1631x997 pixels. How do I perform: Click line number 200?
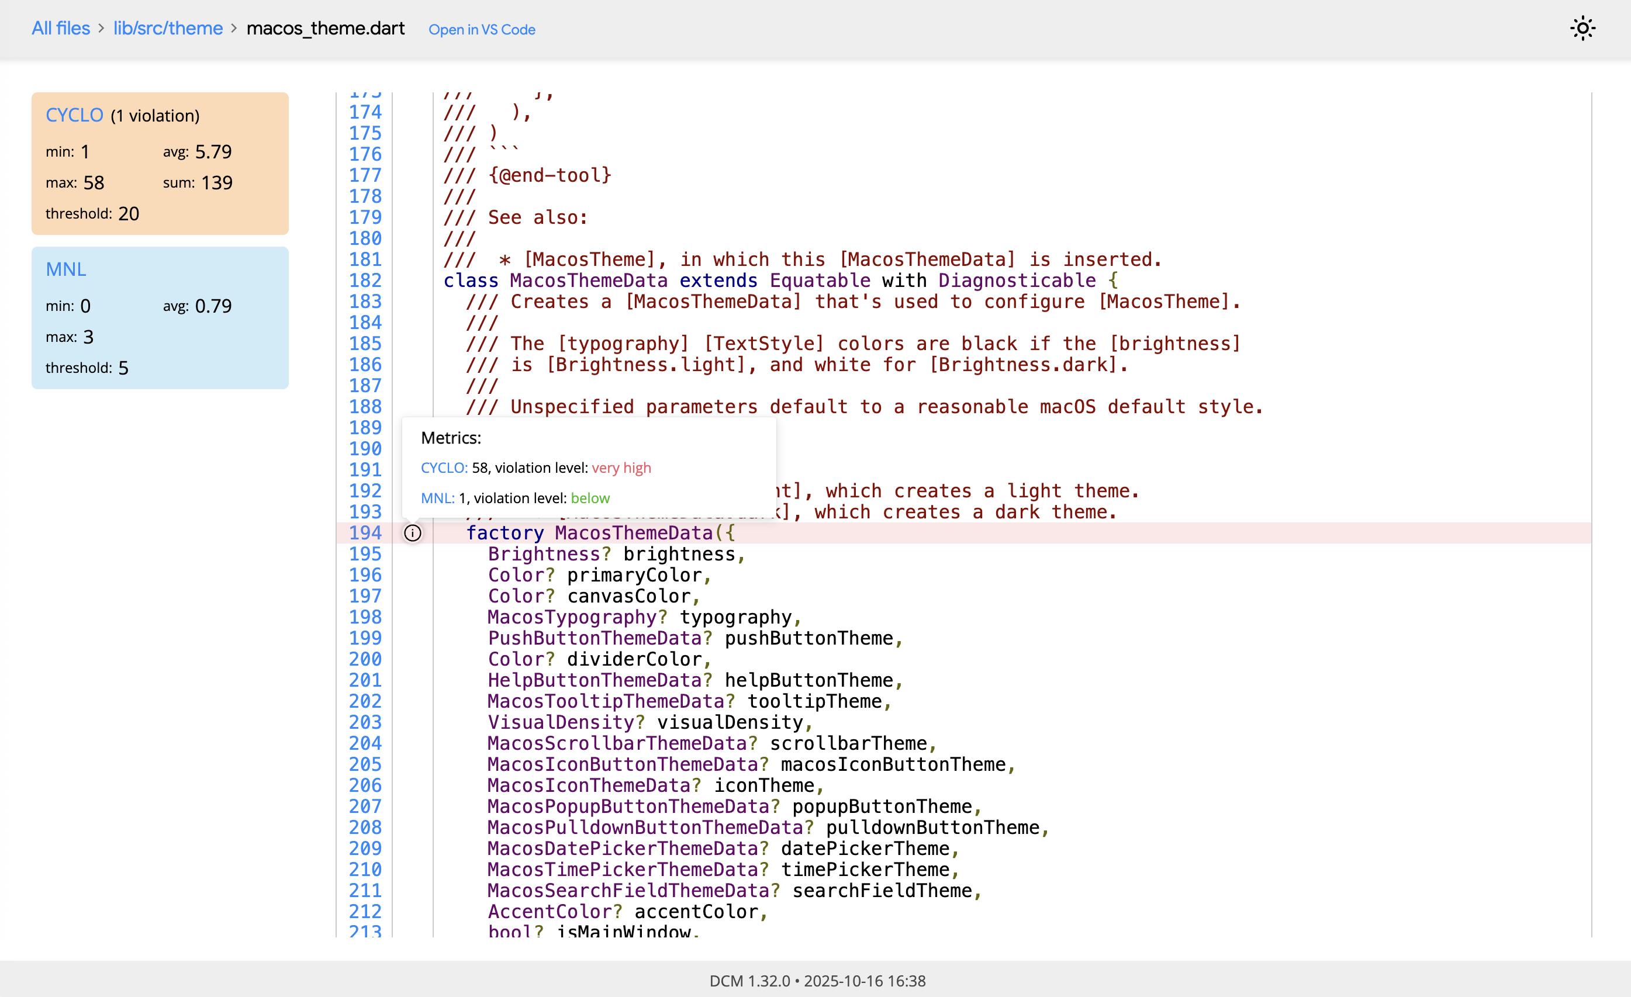click(x=365, y=660)
